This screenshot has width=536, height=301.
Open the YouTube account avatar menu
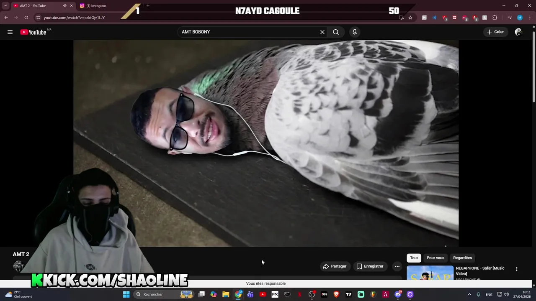518,32
